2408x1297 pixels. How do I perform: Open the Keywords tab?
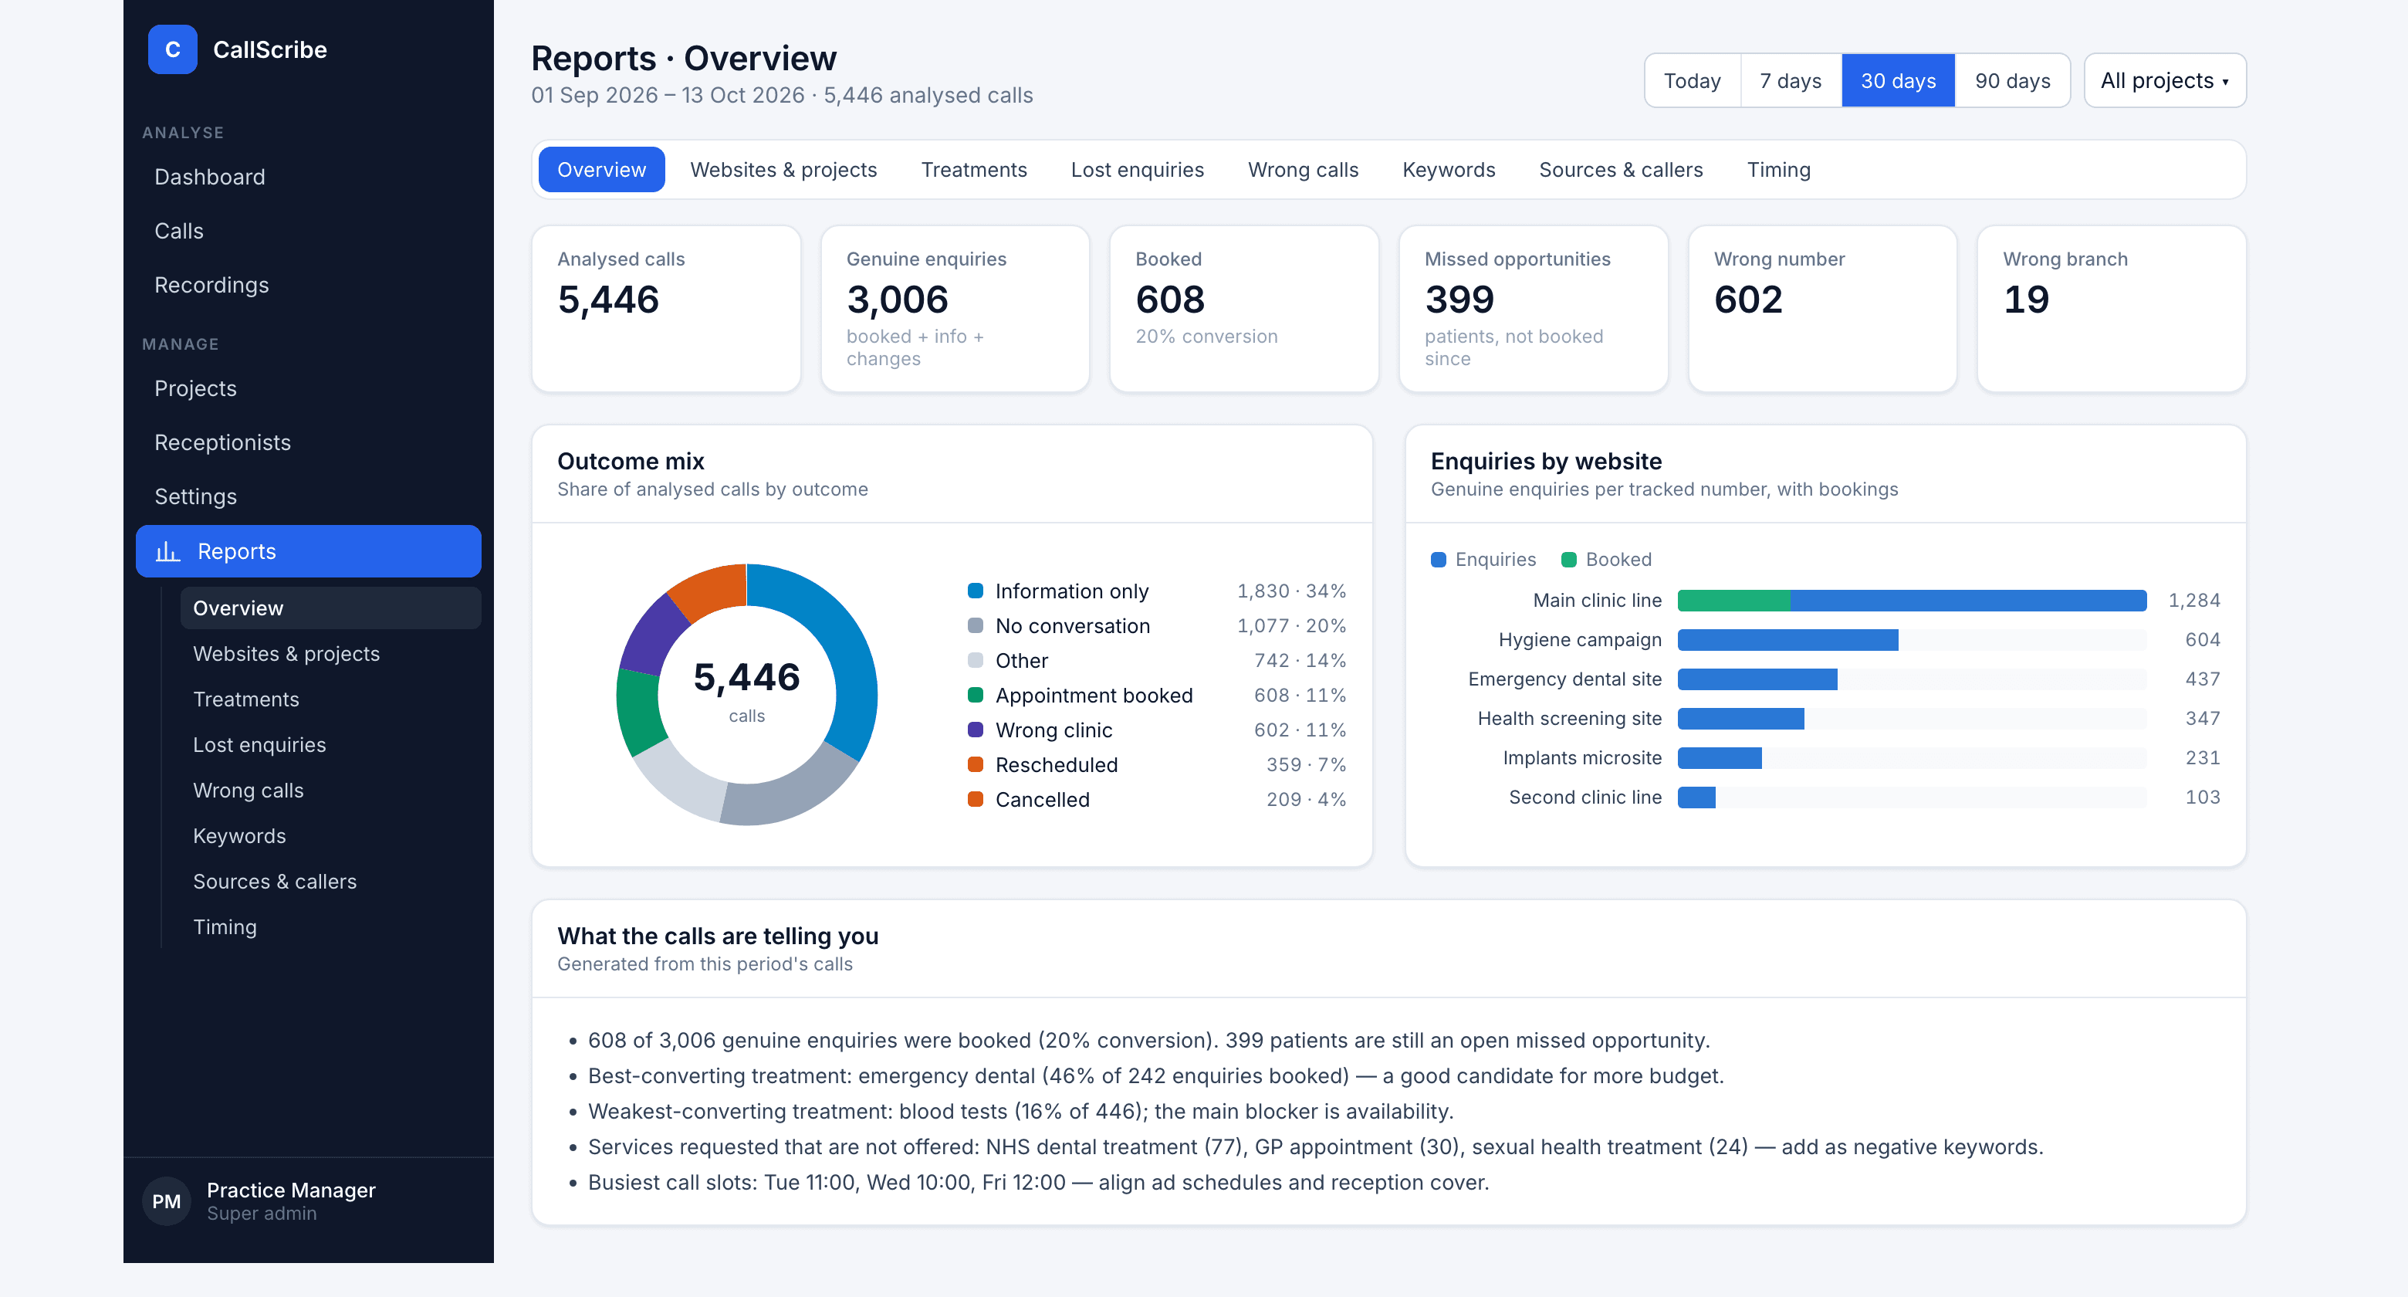click(x=1448, y=169)
